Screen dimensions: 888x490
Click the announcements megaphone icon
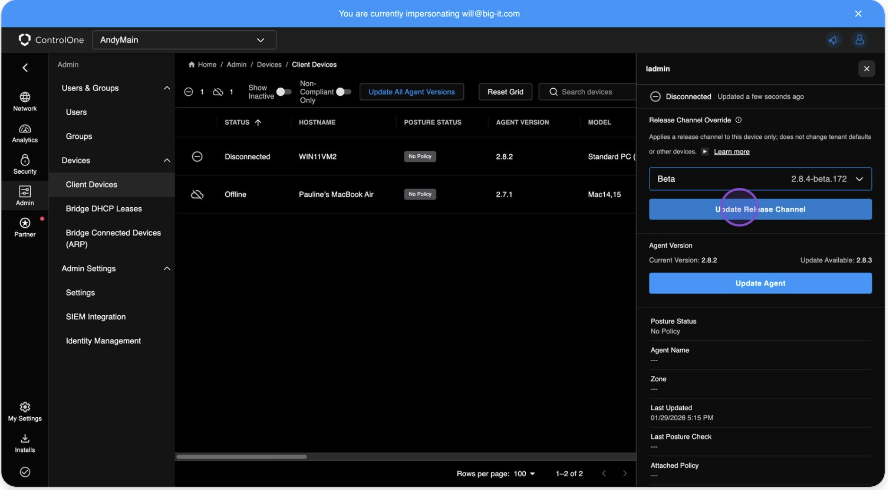click(x=834, y=40)
